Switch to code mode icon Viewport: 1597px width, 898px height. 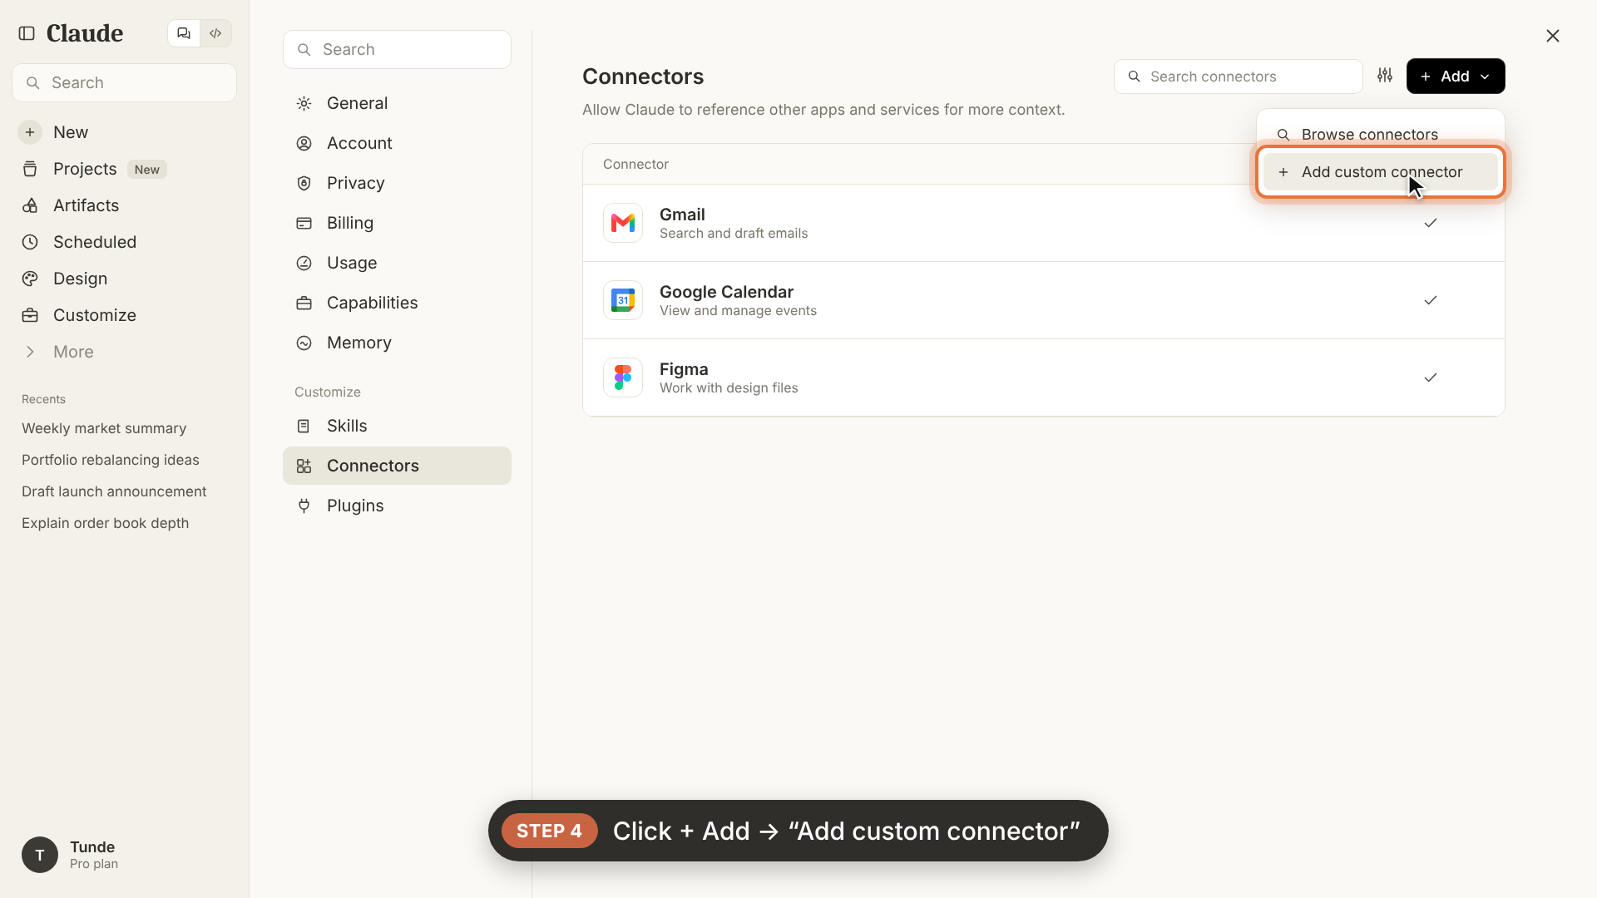215,33
